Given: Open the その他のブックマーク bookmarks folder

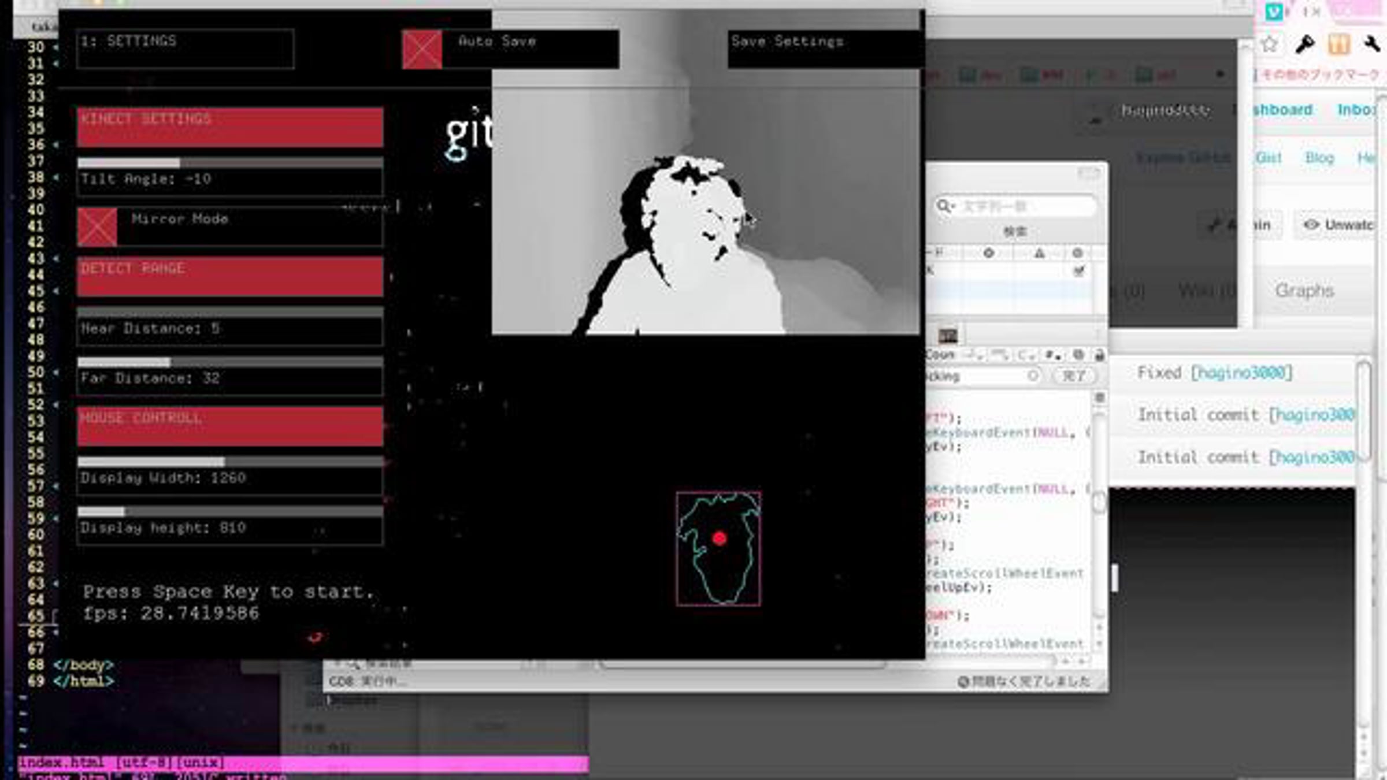Looking at the screenshot, I should (x=1320, y=75).
